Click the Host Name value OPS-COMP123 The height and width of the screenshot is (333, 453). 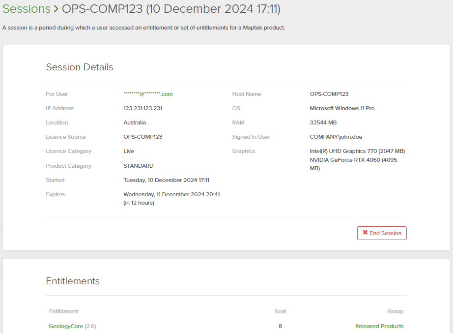pyautogui.click(x=329, y=94)
